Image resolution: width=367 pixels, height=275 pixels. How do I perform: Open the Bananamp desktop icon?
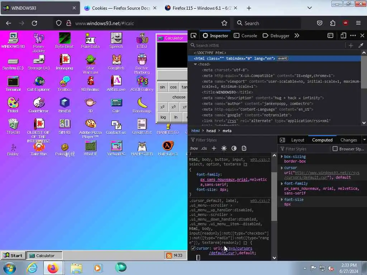pos(142,105)
